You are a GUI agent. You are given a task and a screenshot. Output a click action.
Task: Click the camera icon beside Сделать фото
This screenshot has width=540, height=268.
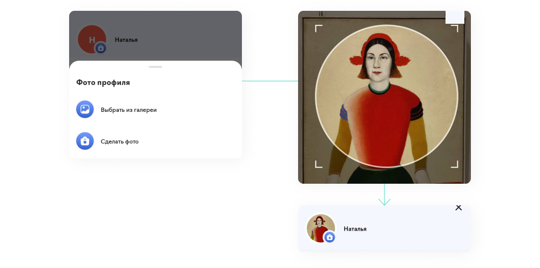85,141
